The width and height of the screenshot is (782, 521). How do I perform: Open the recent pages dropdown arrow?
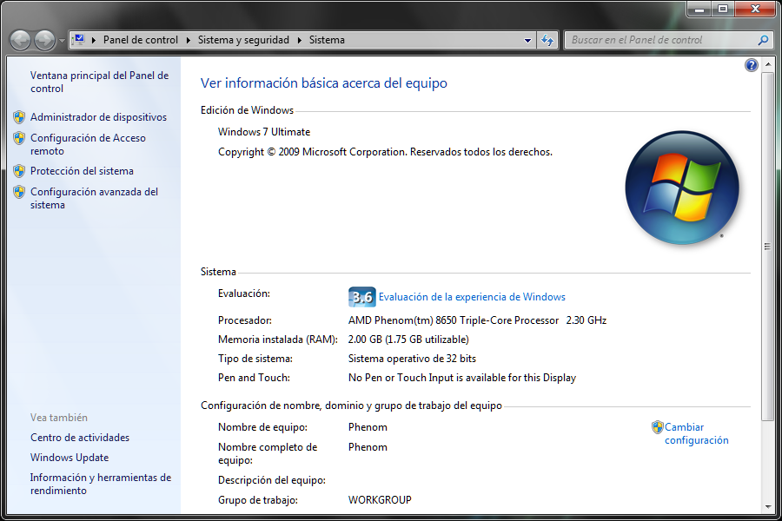point(62,41)
